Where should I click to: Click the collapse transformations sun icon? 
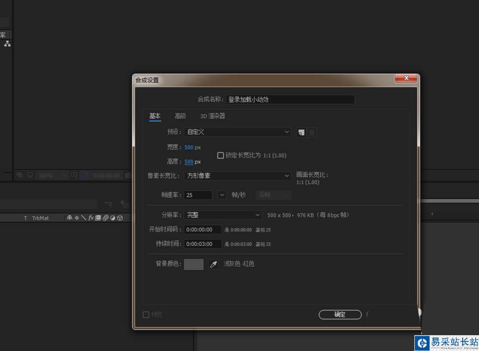(x=77, y=218)
